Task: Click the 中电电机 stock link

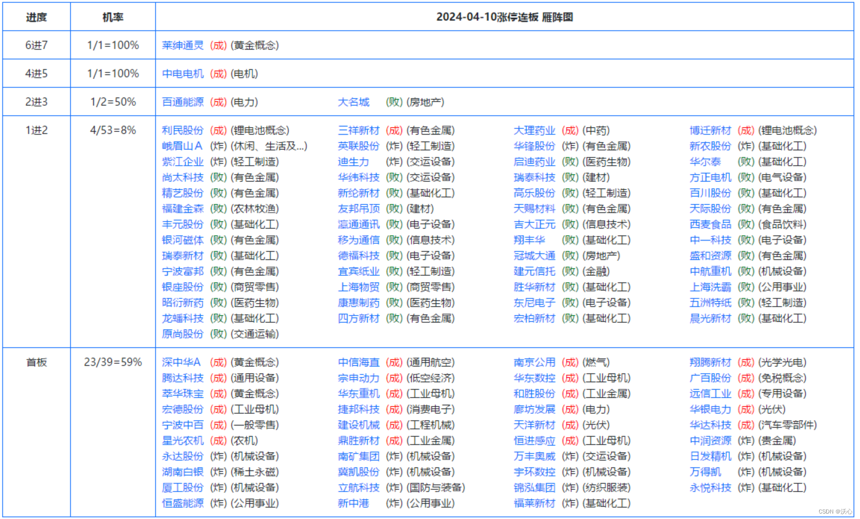Action: [183, 74]
